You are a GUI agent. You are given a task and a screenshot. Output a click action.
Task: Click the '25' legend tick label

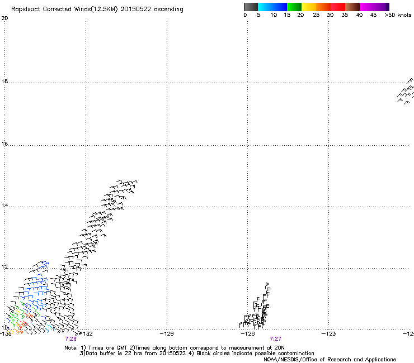[316, 15]
